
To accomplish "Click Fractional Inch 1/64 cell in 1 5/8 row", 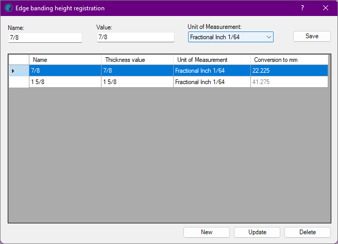I will [212, 82].
